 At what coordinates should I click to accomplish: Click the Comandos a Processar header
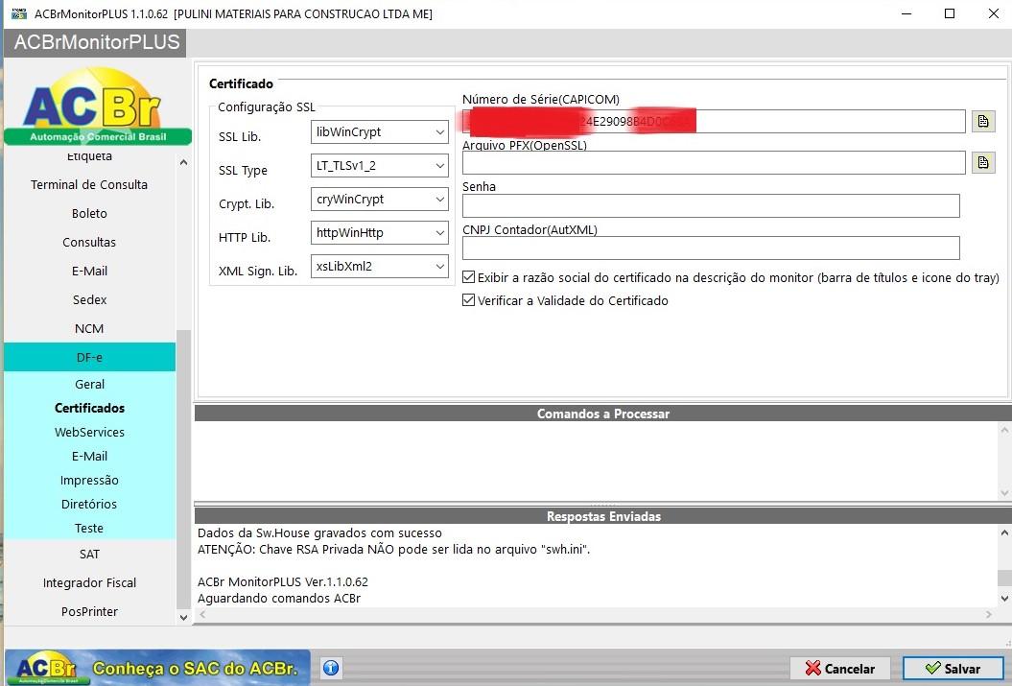click(x=602, y=414)
